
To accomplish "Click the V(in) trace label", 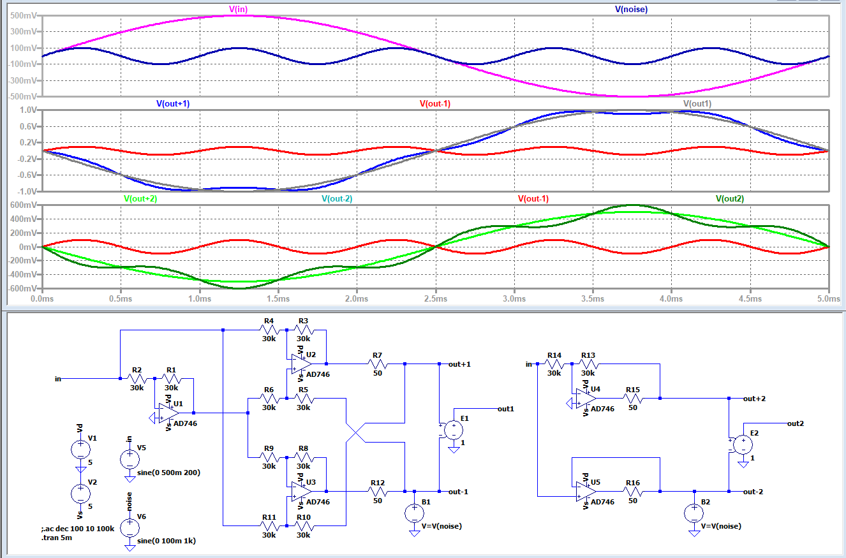I will [x=238, y=9].
